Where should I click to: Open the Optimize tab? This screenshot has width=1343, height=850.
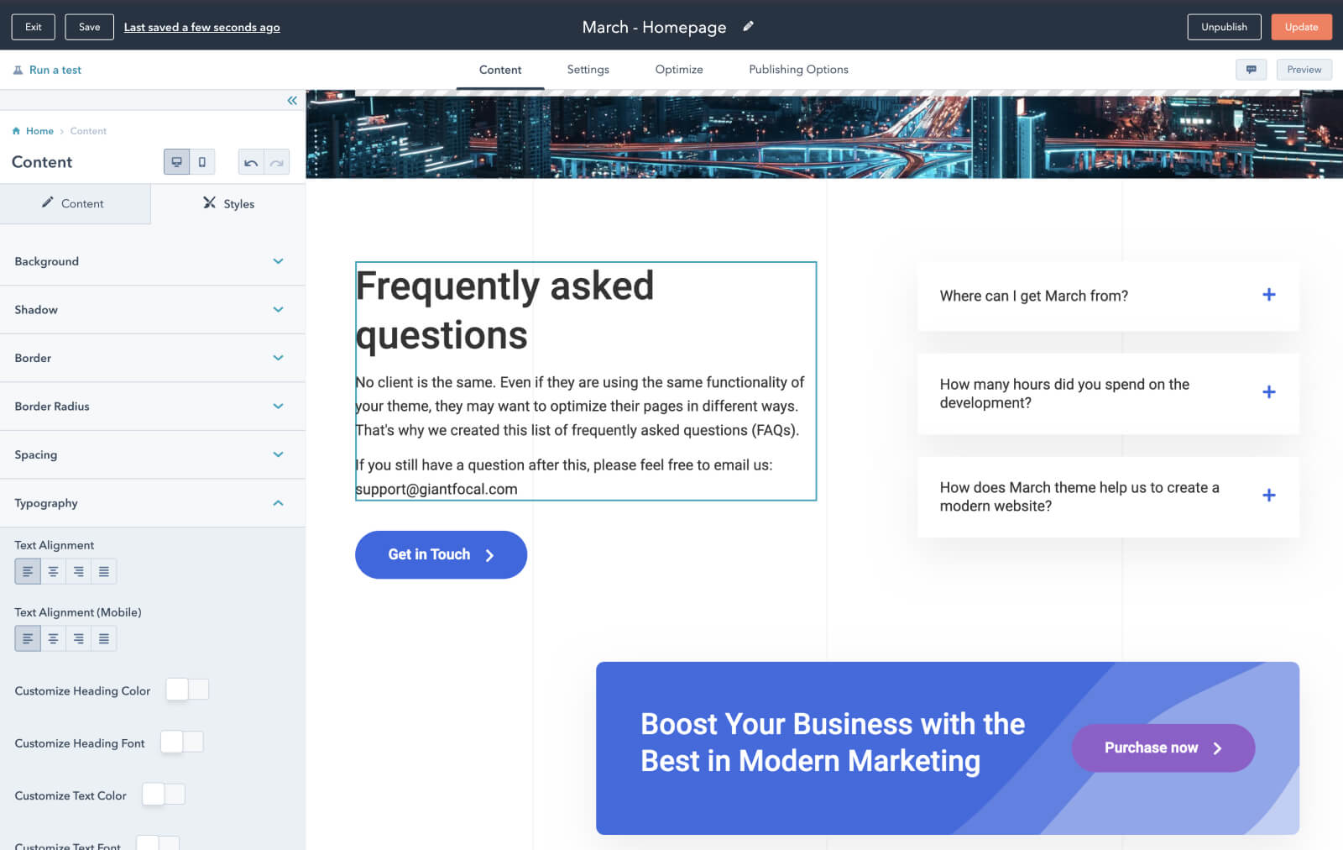(679, 70)
